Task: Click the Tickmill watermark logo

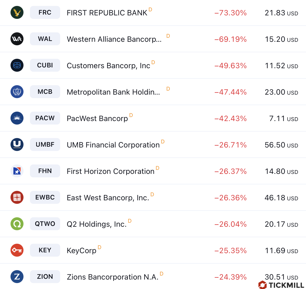Action: (281, 285)
